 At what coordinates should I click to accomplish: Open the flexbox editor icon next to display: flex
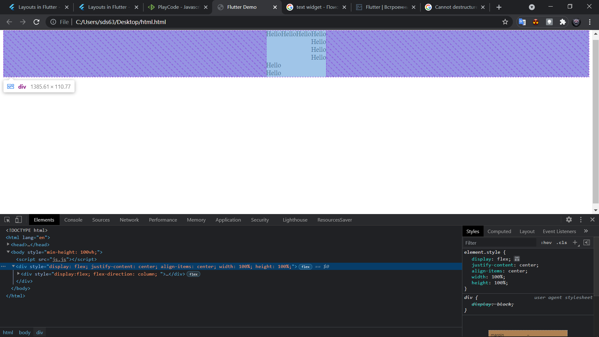click(517, 259)
